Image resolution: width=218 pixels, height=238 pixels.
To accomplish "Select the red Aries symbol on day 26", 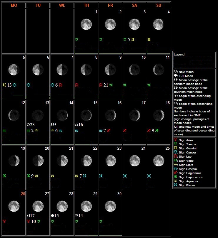I will [4, 221].
